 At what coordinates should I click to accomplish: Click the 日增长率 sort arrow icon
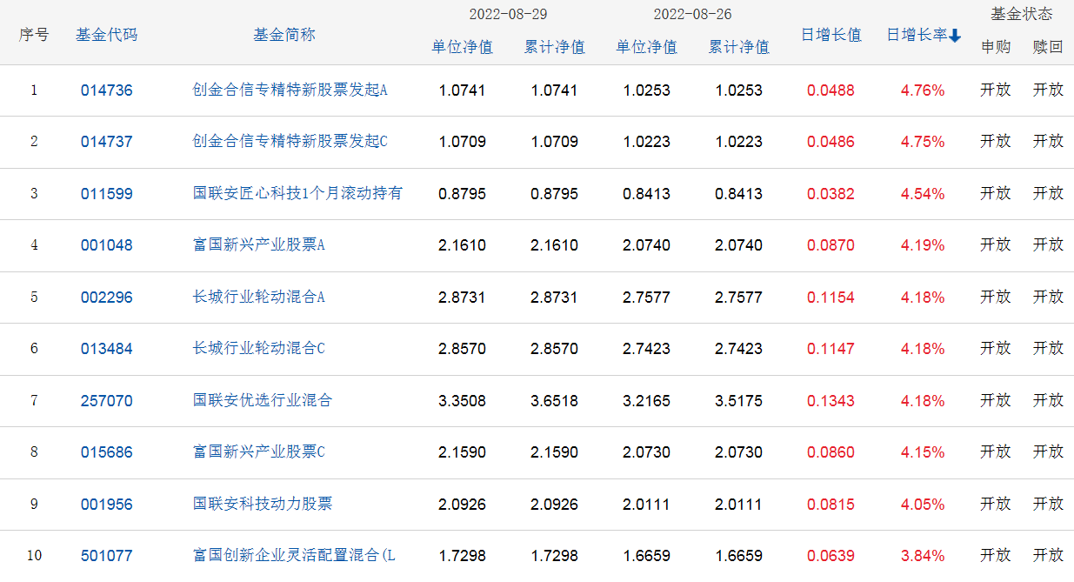(955, 36)
